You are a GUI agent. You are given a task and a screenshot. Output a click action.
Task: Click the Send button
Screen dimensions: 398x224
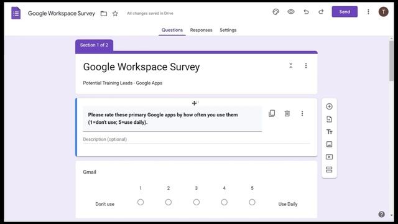(345, 12)
